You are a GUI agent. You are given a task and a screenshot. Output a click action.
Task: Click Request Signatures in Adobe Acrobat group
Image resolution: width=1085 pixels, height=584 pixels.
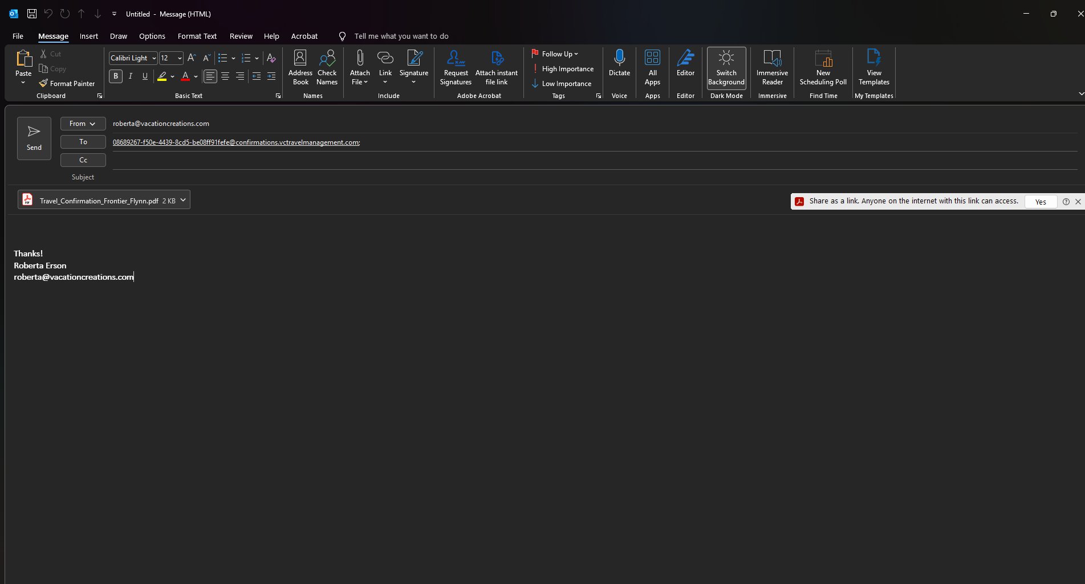coord(456,67)
